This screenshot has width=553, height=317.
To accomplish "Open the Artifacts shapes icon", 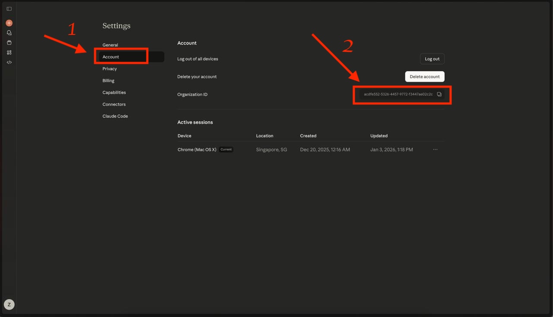I will point(9,53).
